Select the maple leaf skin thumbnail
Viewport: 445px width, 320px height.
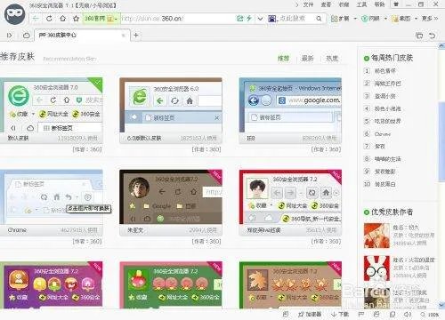tap(290, 284)
